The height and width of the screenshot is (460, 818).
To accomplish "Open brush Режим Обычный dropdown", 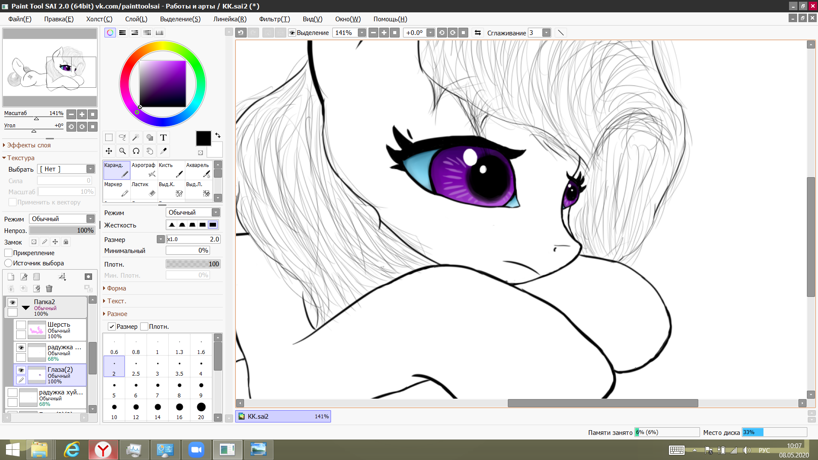I will (x=193, y=213).
